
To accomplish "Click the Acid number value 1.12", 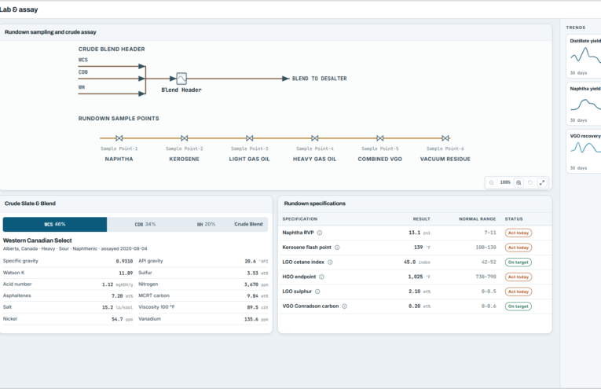I will click(x=108, y=284).
